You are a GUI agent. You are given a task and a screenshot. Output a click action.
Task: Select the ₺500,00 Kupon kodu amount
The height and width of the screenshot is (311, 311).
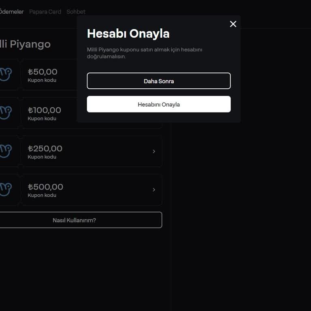pos(45,187)
